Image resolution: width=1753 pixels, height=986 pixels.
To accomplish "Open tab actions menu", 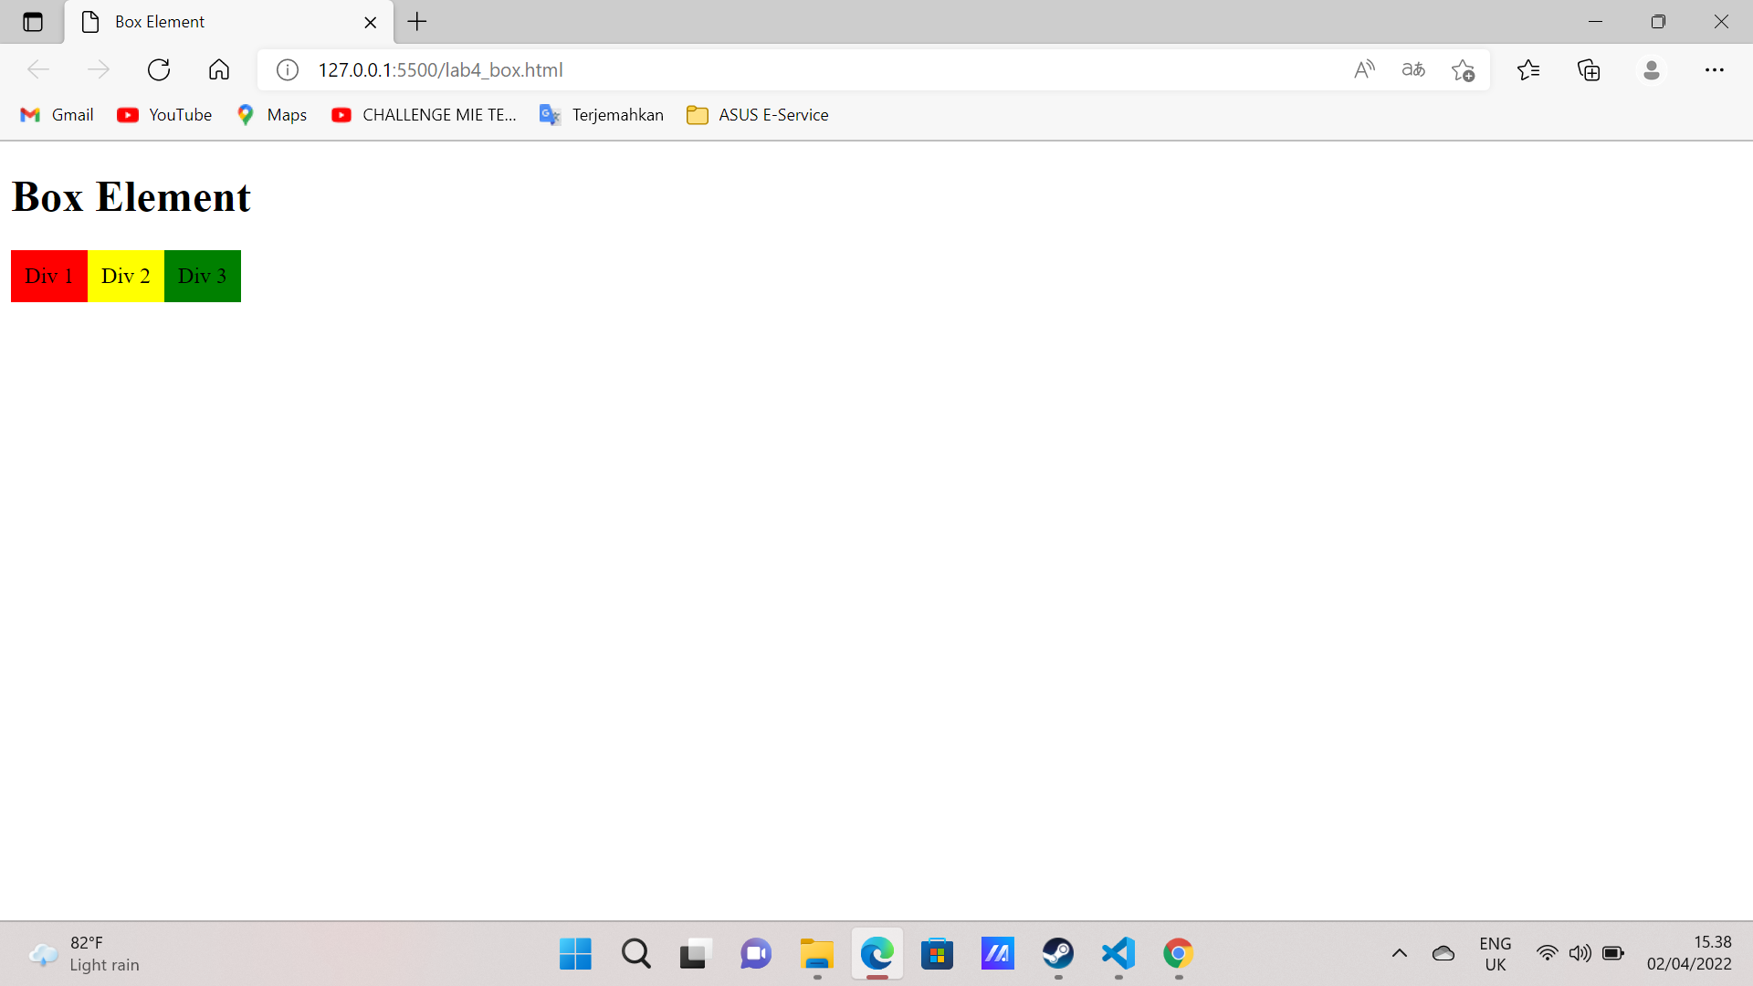I will click(33, 22).
